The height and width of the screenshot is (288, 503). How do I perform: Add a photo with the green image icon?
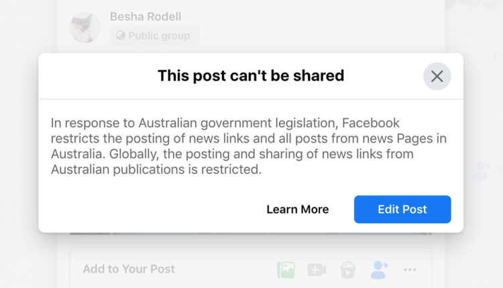point(286,269)
